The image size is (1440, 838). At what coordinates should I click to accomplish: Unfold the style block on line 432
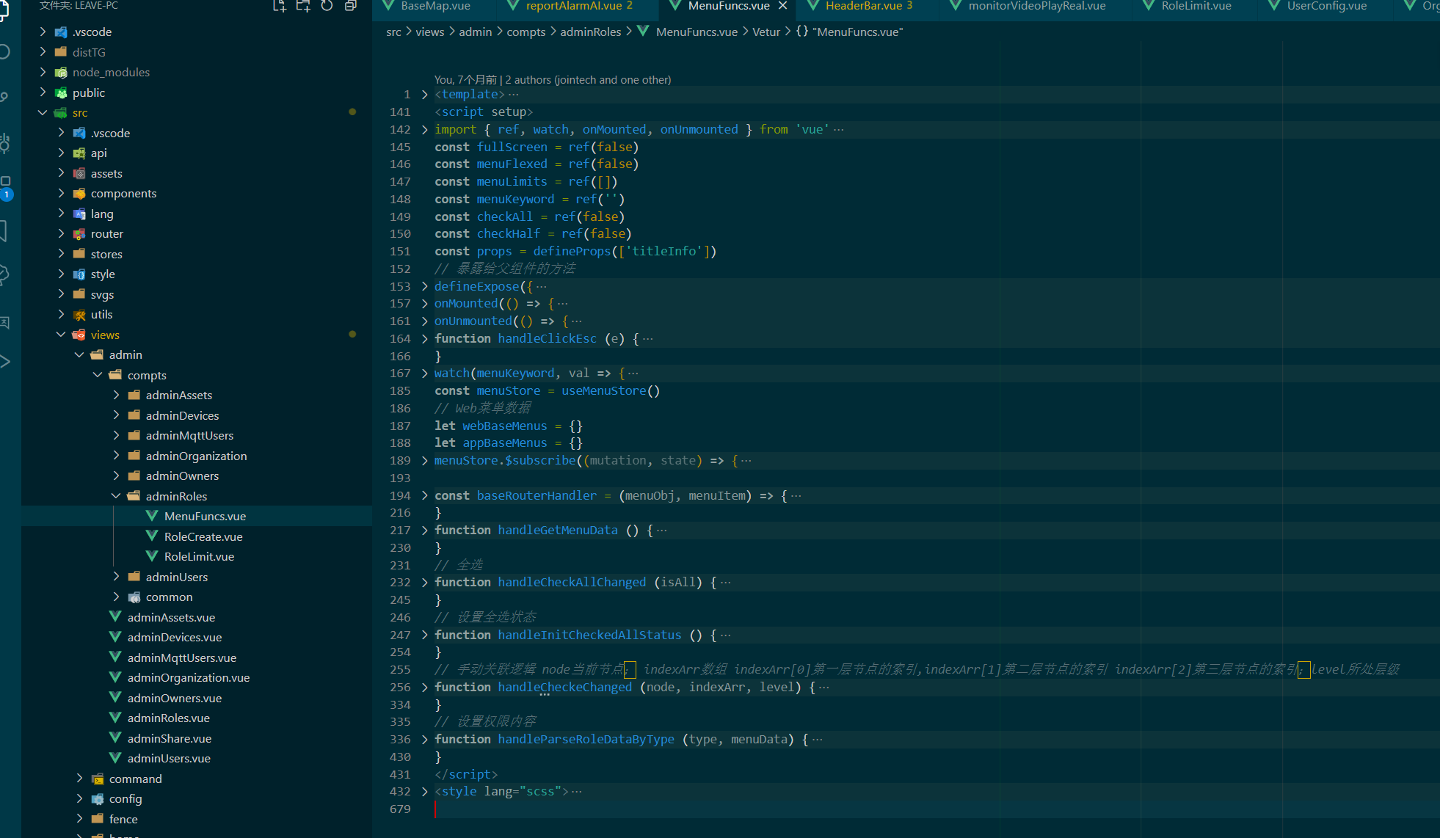[x=424, y=792]
